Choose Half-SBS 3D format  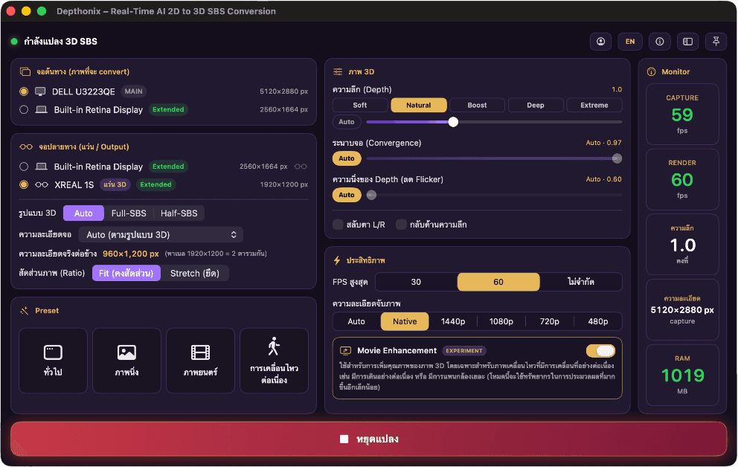point(179,213)
